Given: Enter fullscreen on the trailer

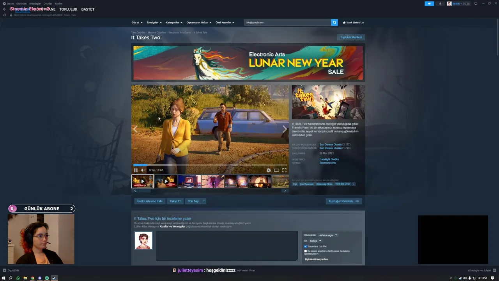Looking at the screenshot, I should tap(284, 170).
